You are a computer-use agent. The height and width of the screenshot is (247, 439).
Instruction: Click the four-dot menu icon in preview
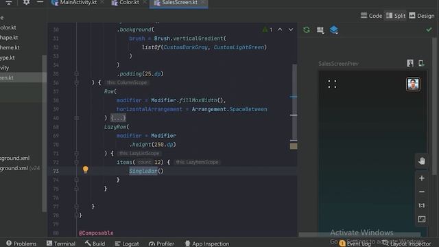coord(332,84)
